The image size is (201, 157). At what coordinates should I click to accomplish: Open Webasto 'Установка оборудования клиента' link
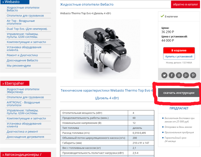(x=24, y=49)
